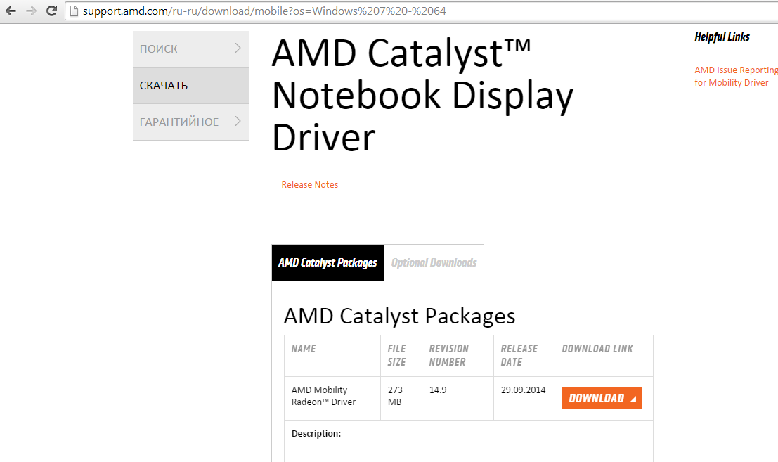The height and width of the screenshot is (462, 778).
Task: Expand the ПОИСК chevron arrow
Action: pyautogui.click(x=238, y=49)
